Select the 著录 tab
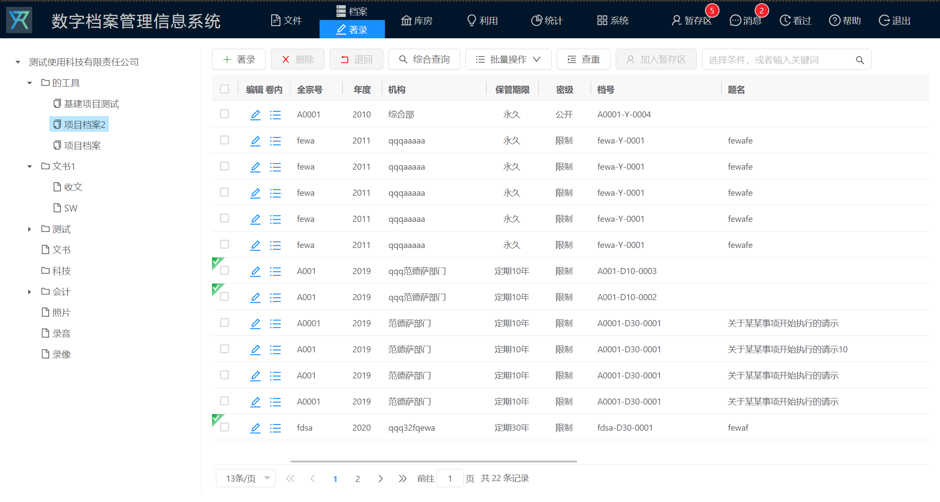Viewport: 940px width, 502px height. pos(352,30)
